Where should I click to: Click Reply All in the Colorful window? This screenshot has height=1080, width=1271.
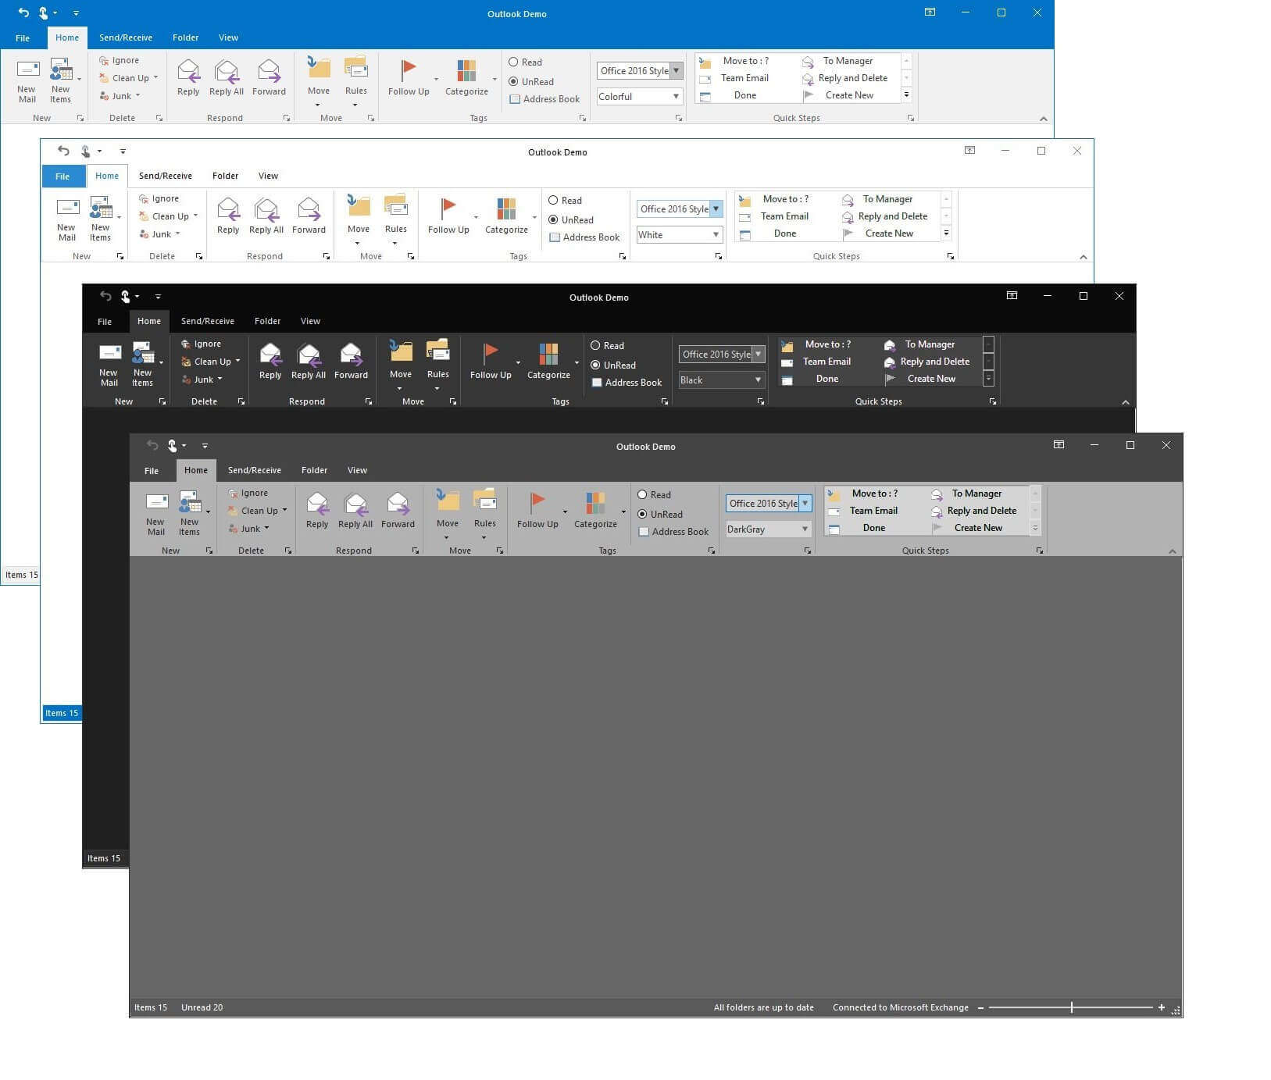coord(227,79)
